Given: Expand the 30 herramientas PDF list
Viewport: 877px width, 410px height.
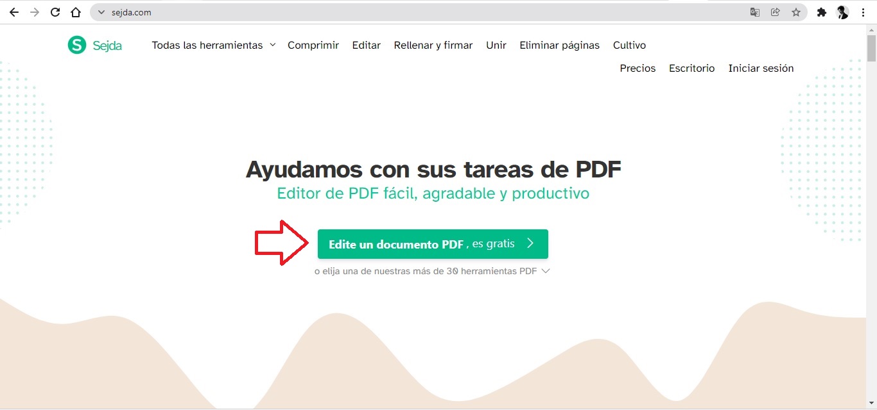Looking at the screenshot, I should point(433,270).
